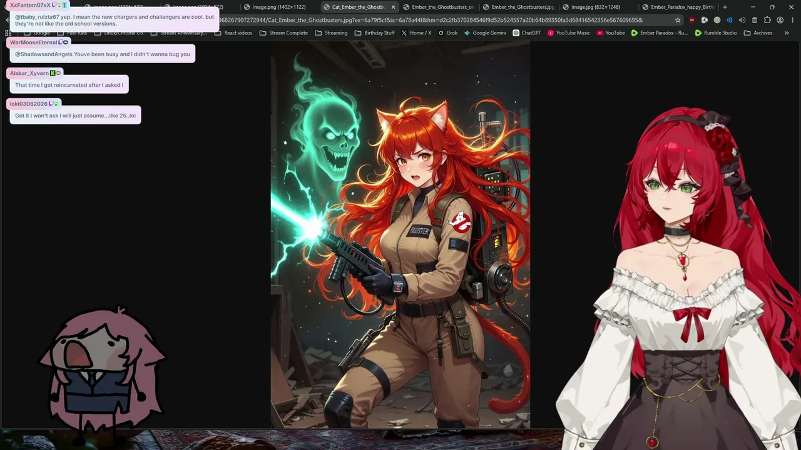Switch to the image.png (1402×1122) tab

tap(278, 7)
